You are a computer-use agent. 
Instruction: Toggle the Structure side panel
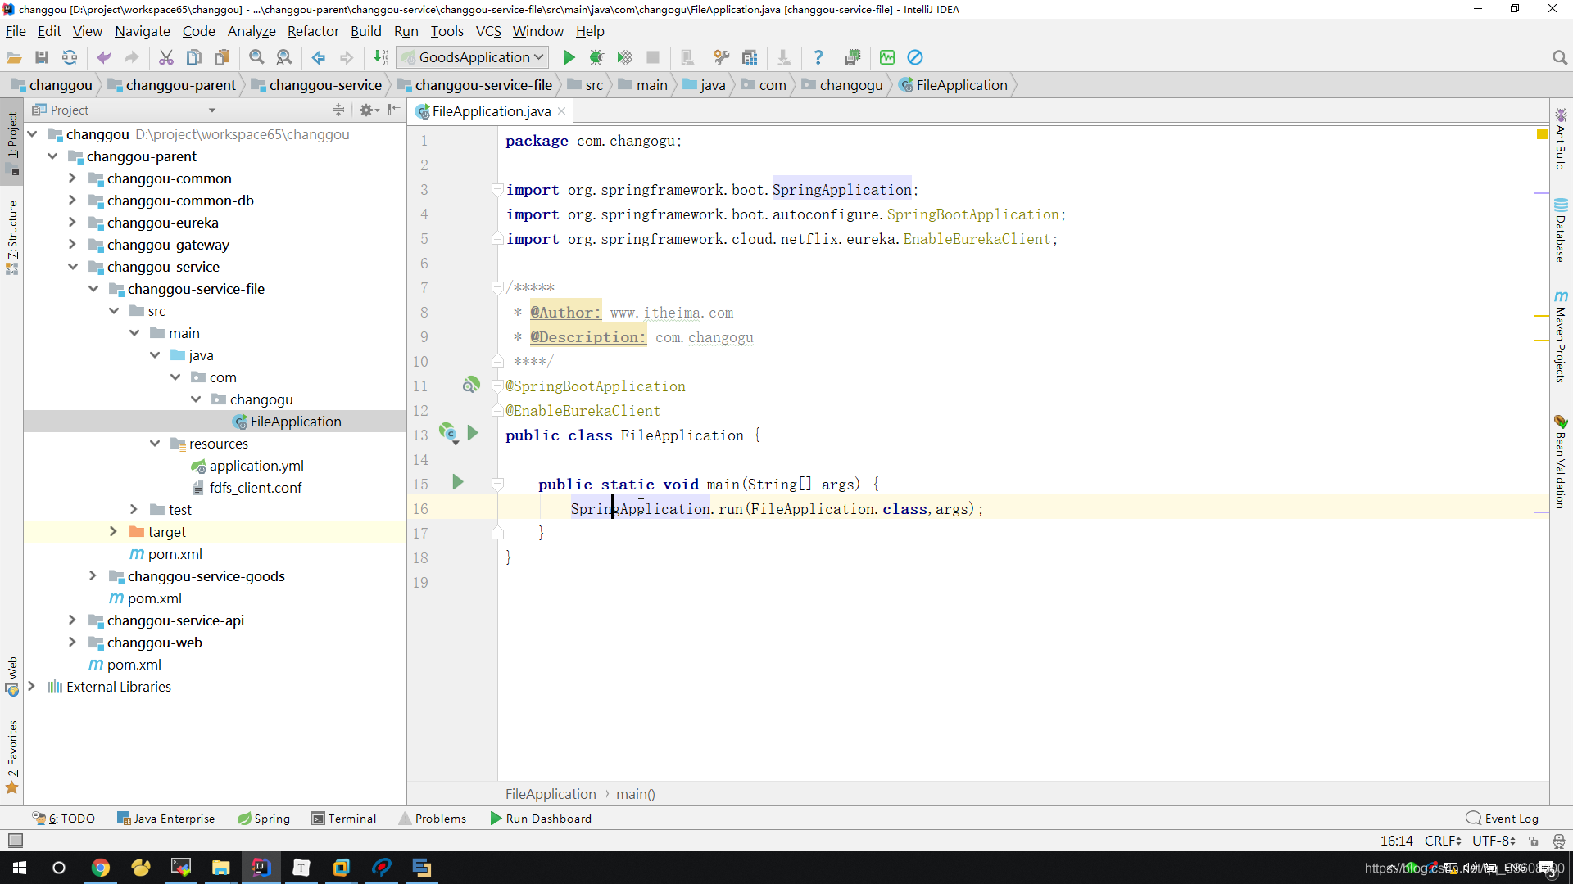11,237
